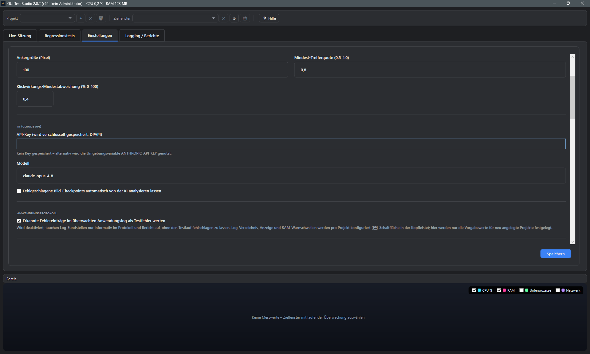
Task: Click the 'Kein Key gespeichert' hint text
Action: (94, 153)
